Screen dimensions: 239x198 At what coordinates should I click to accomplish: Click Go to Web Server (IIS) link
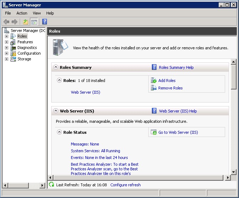(x=178, y=132)
